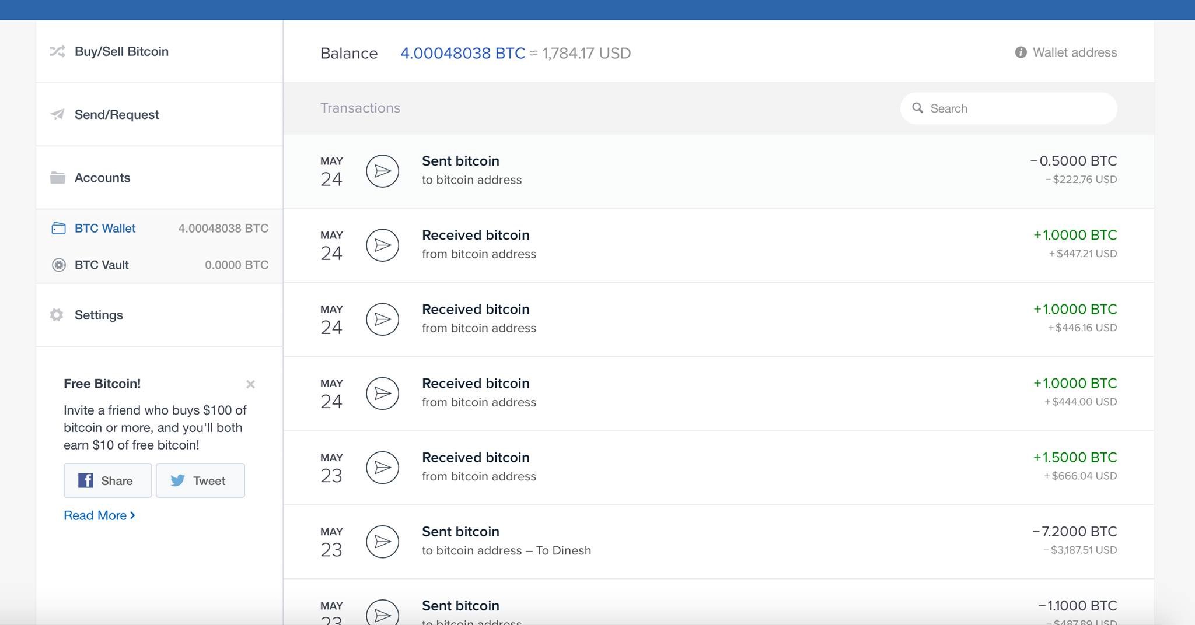
Task: Click the Buy/Sell Bitcoin shuffle icon
Action: [x=57, y=51]
